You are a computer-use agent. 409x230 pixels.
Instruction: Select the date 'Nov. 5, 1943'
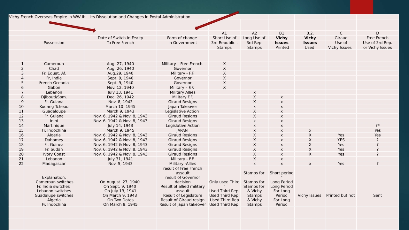click(x=120, y=164)
